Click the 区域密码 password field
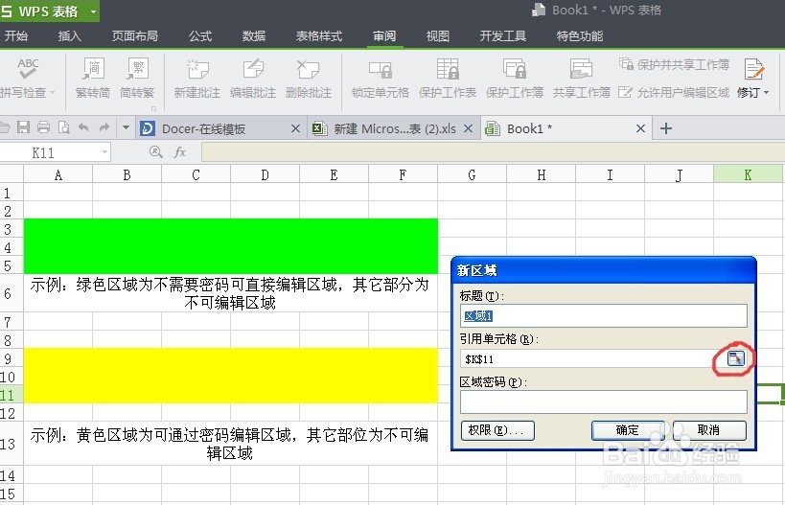785x505 pixels. point(603,402)
